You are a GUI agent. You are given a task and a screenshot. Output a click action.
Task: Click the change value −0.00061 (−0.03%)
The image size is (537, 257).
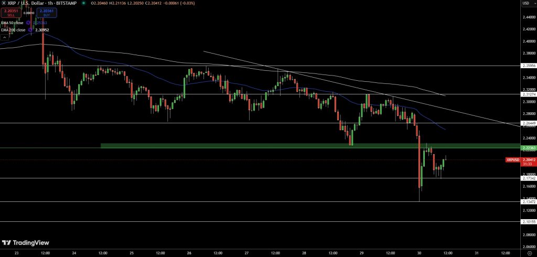coord(179,3)
